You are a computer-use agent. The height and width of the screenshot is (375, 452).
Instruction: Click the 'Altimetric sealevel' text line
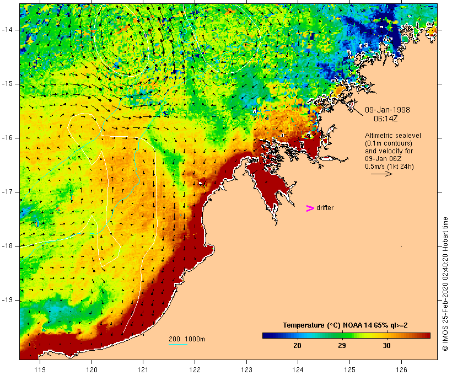[393, 136]
